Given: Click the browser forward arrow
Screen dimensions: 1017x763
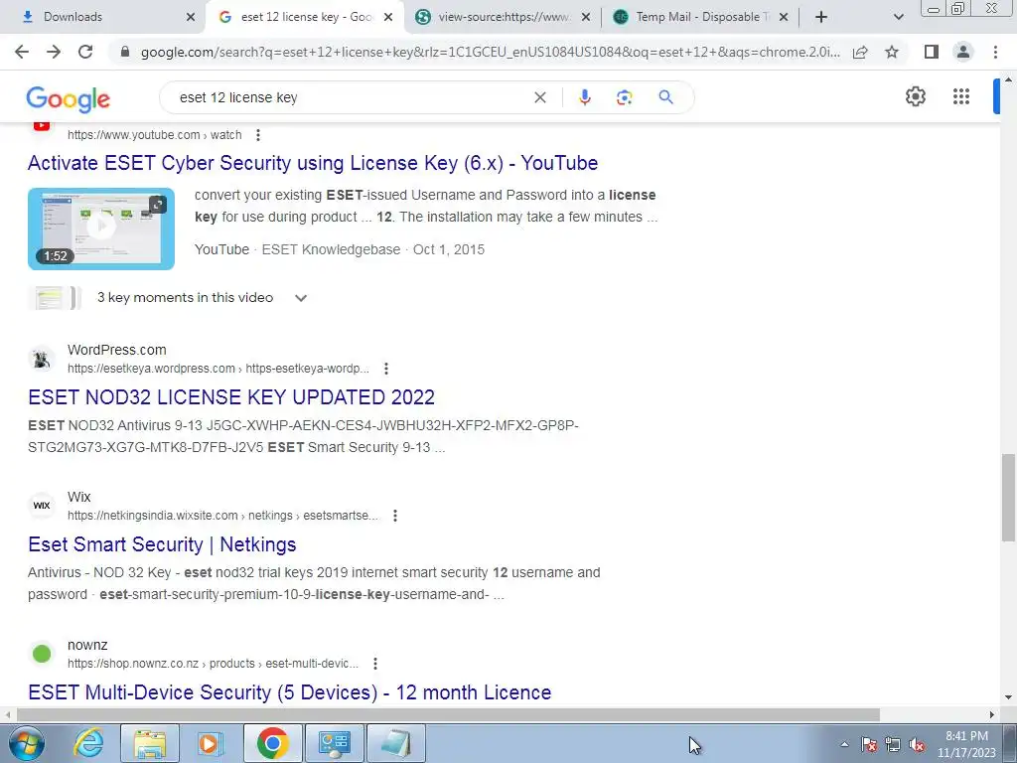Looking at the screenshot, I should [54, 52].
